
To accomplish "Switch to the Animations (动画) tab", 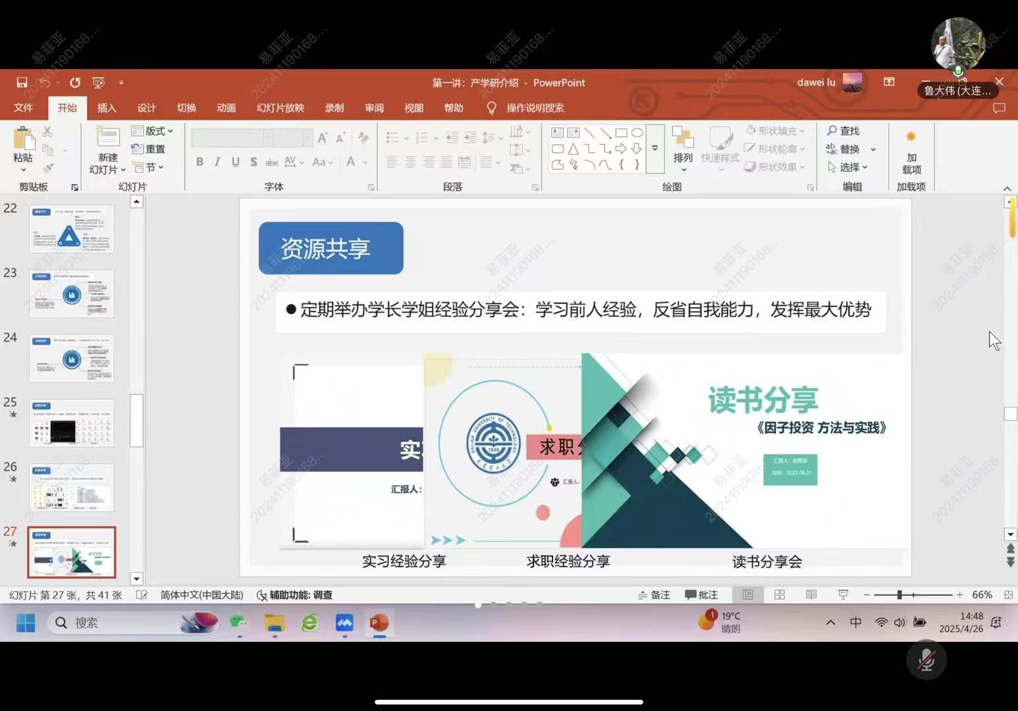I will click(x=226, y=108).
